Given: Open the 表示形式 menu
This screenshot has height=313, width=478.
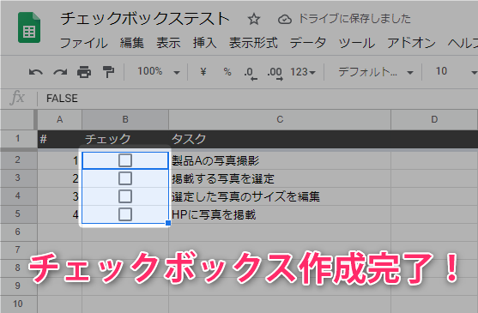Looking at the screenshot, I should pyautogui.click(x=253, y=43).
